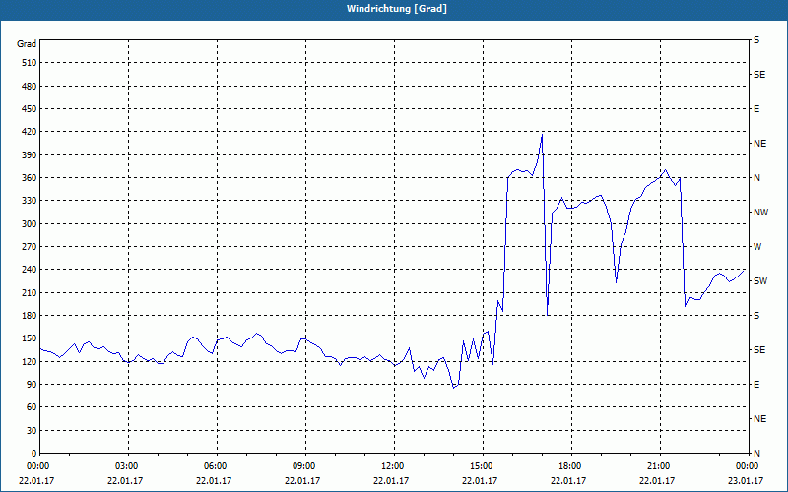Click the 21:00 time label
Image resolution: width=788 pixels, height=492 pixels.
657,466
